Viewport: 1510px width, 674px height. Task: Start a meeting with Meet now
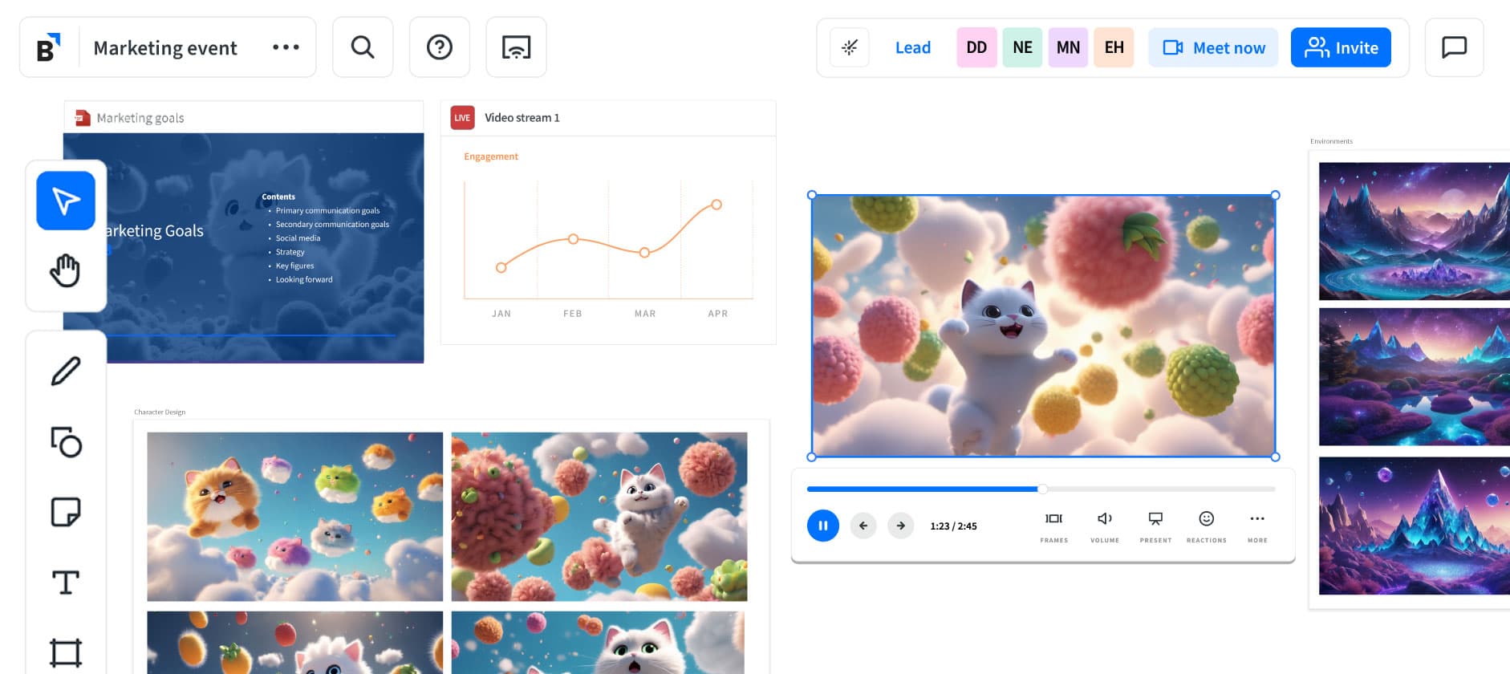pyautogui.click(x=1213, y=47)
